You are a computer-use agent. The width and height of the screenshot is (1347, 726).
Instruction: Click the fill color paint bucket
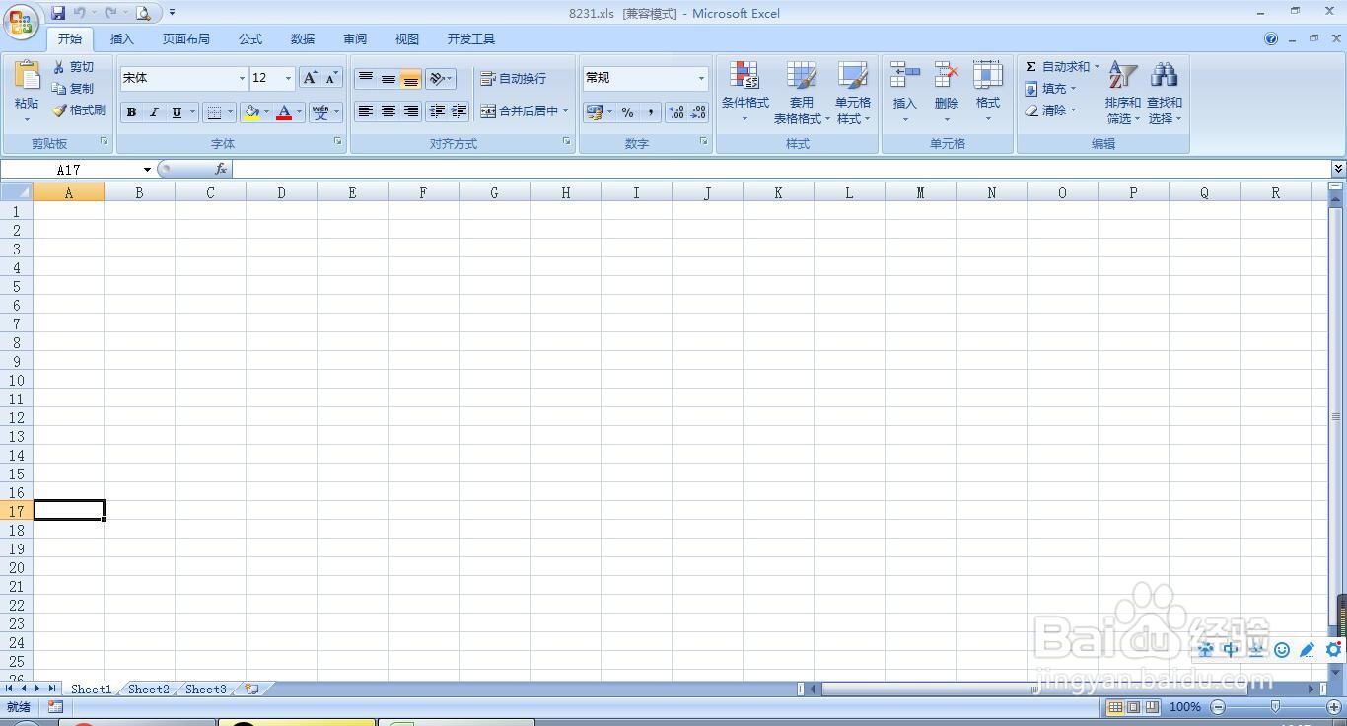pos(251,112)
